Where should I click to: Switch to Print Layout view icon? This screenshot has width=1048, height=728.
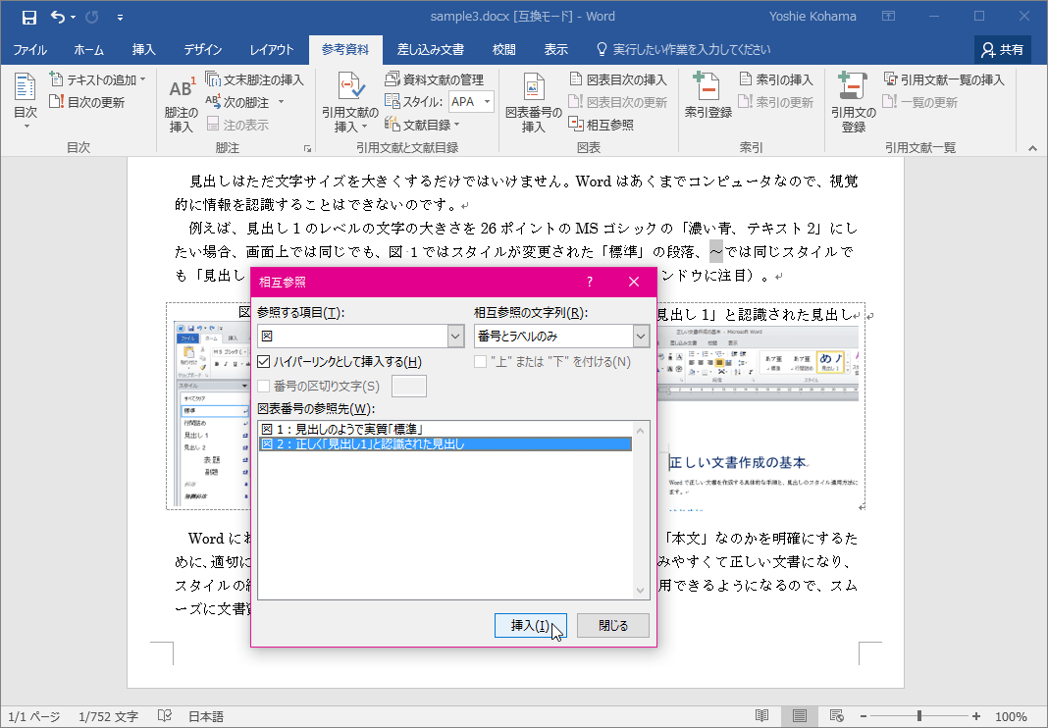800,716
